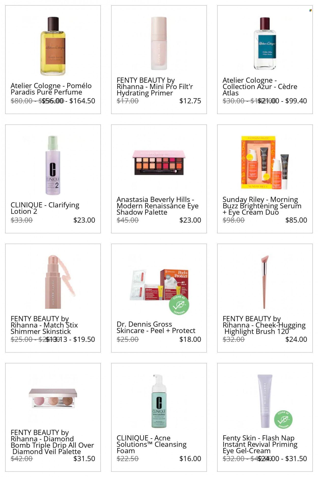Open the Clinique Acne Solutions foam bottle image
This screenshot has height=477, width=318.
point(159,401)
